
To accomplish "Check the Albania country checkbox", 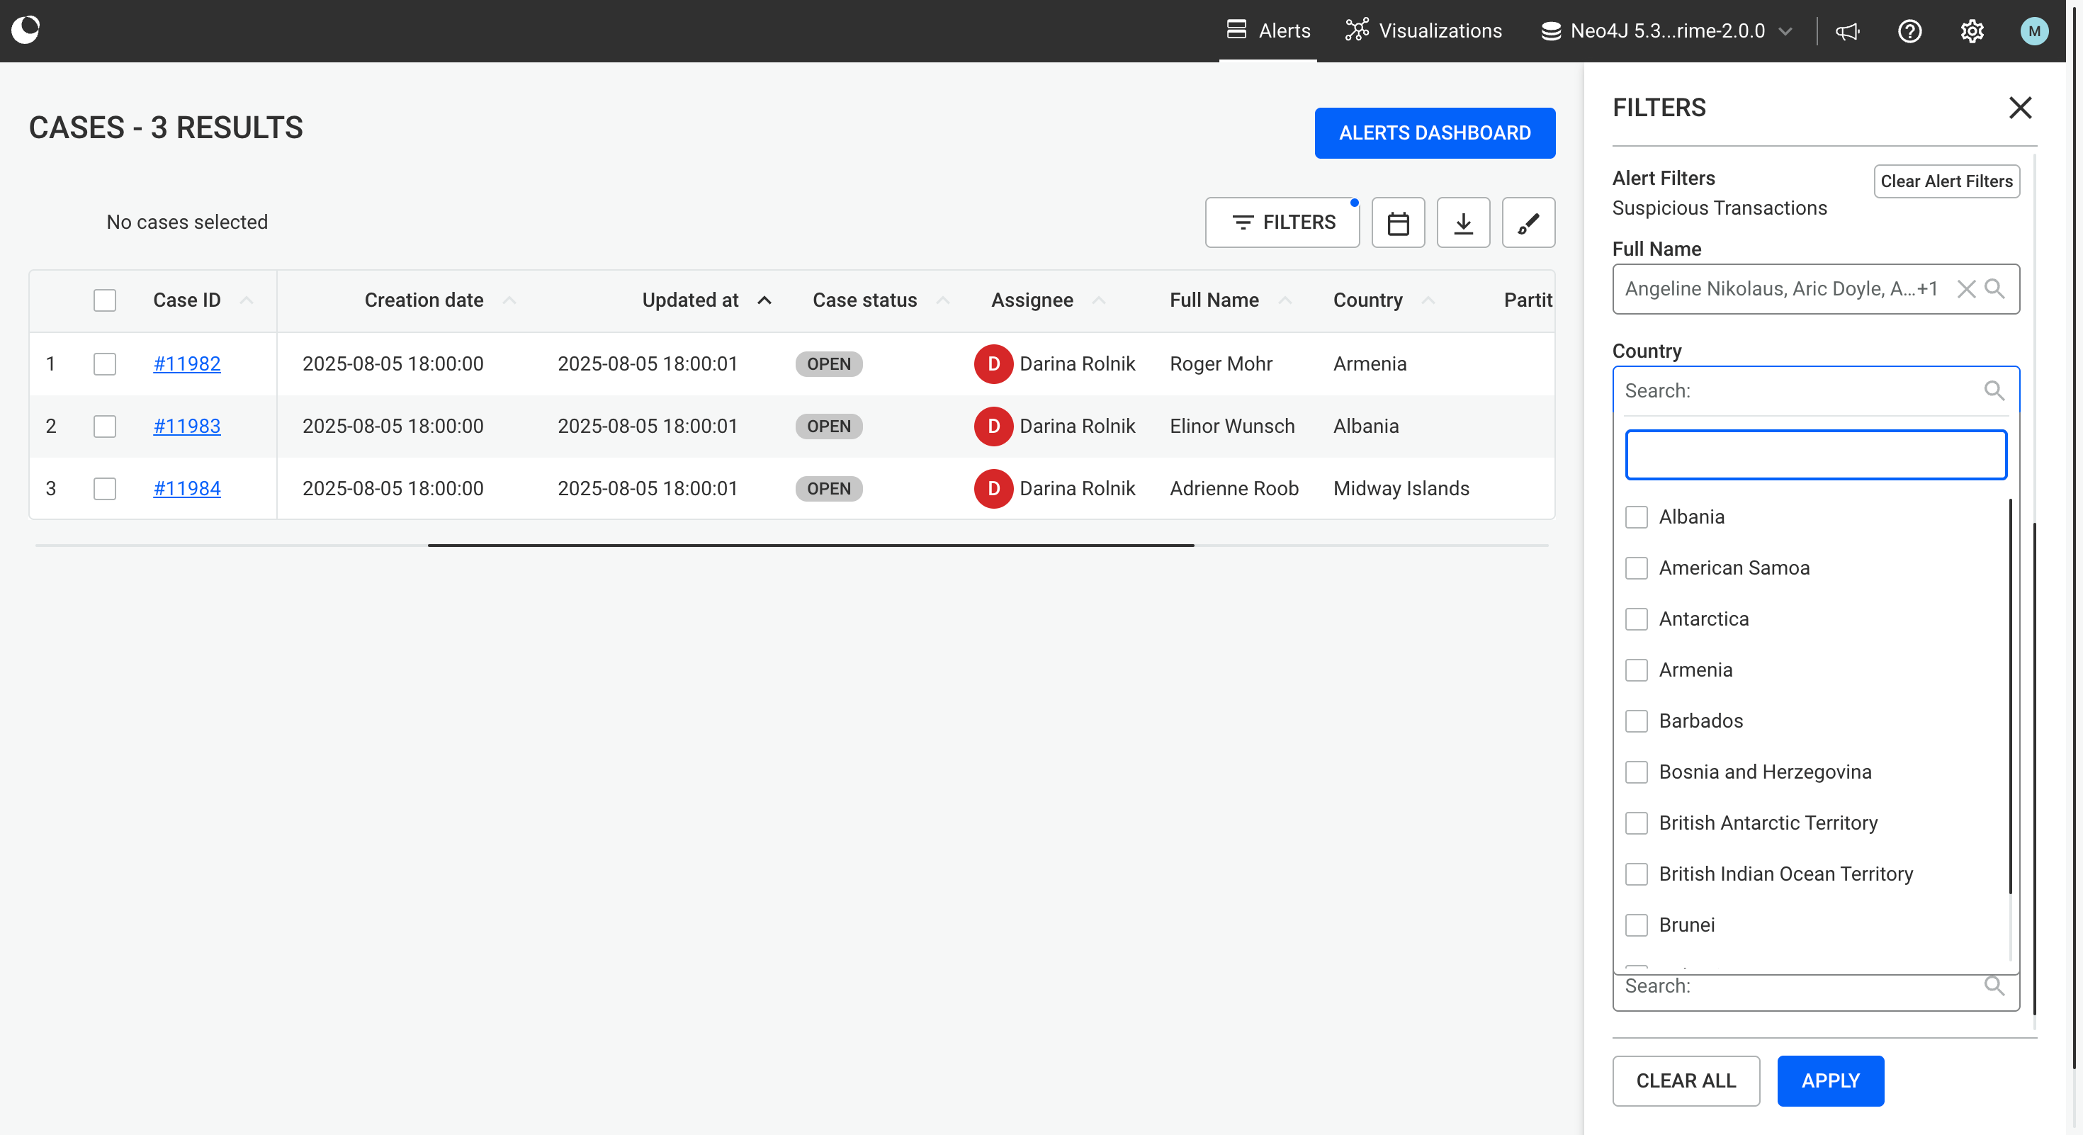I will click(1636, 517).
